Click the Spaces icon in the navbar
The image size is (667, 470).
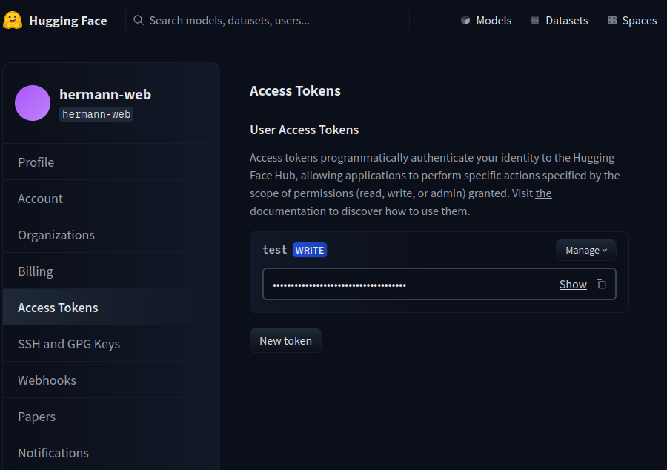point(611,20)
